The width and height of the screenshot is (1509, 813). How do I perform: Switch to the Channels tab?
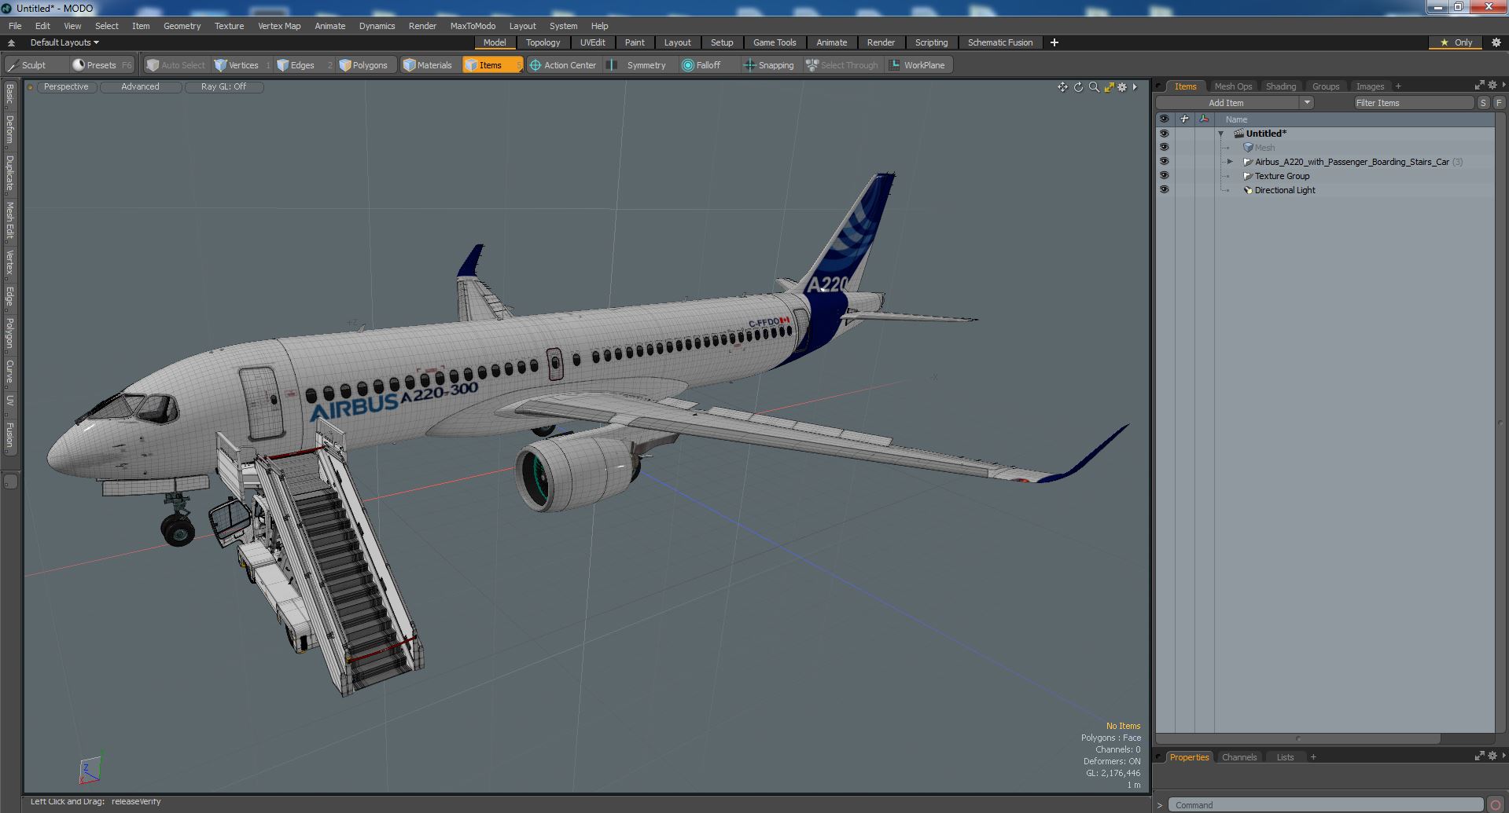pos(1239,757)
